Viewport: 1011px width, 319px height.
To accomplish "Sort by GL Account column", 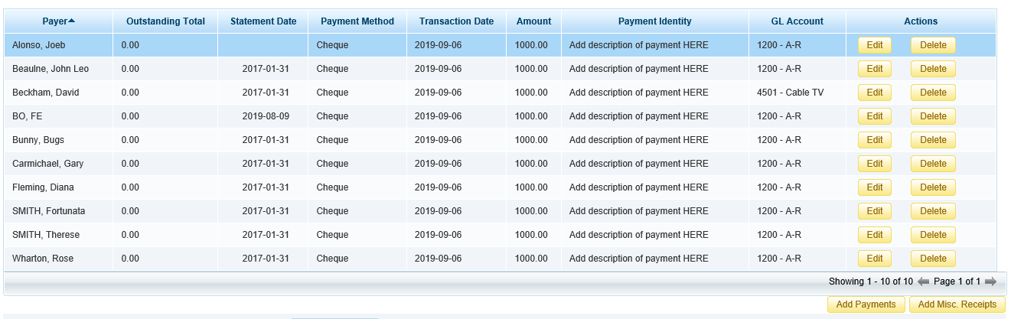I will tap(797, 21).
